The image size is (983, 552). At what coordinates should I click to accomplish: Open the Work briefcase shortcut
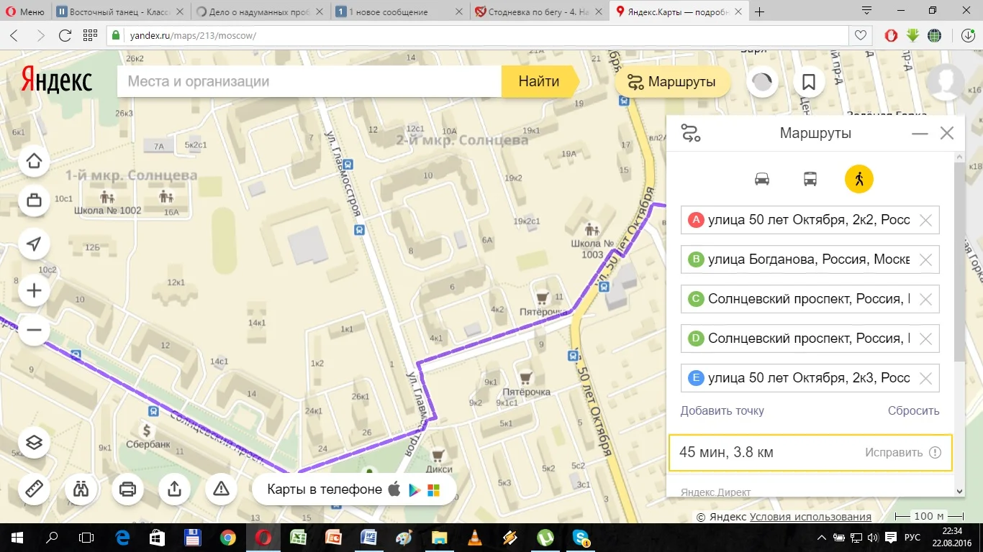pyautogui.click(x=34, y=201)
